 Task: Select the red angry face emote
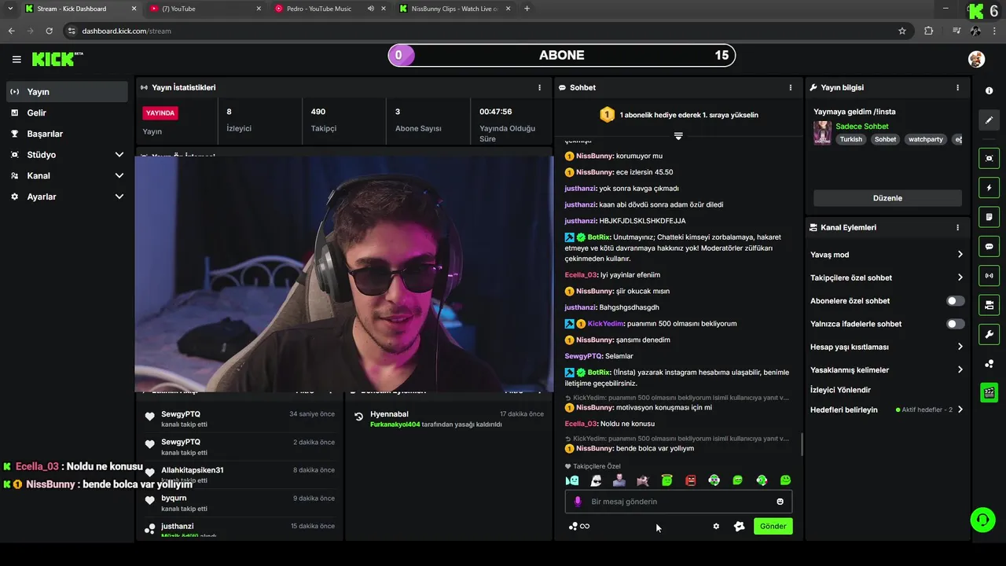[x=690, y=480]
